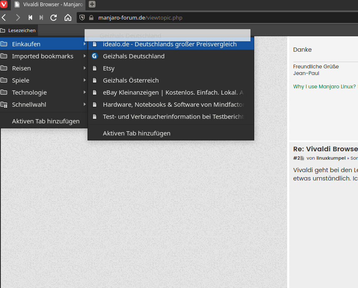Click the page icon beside Geizhals Österreich

(95, 80)
